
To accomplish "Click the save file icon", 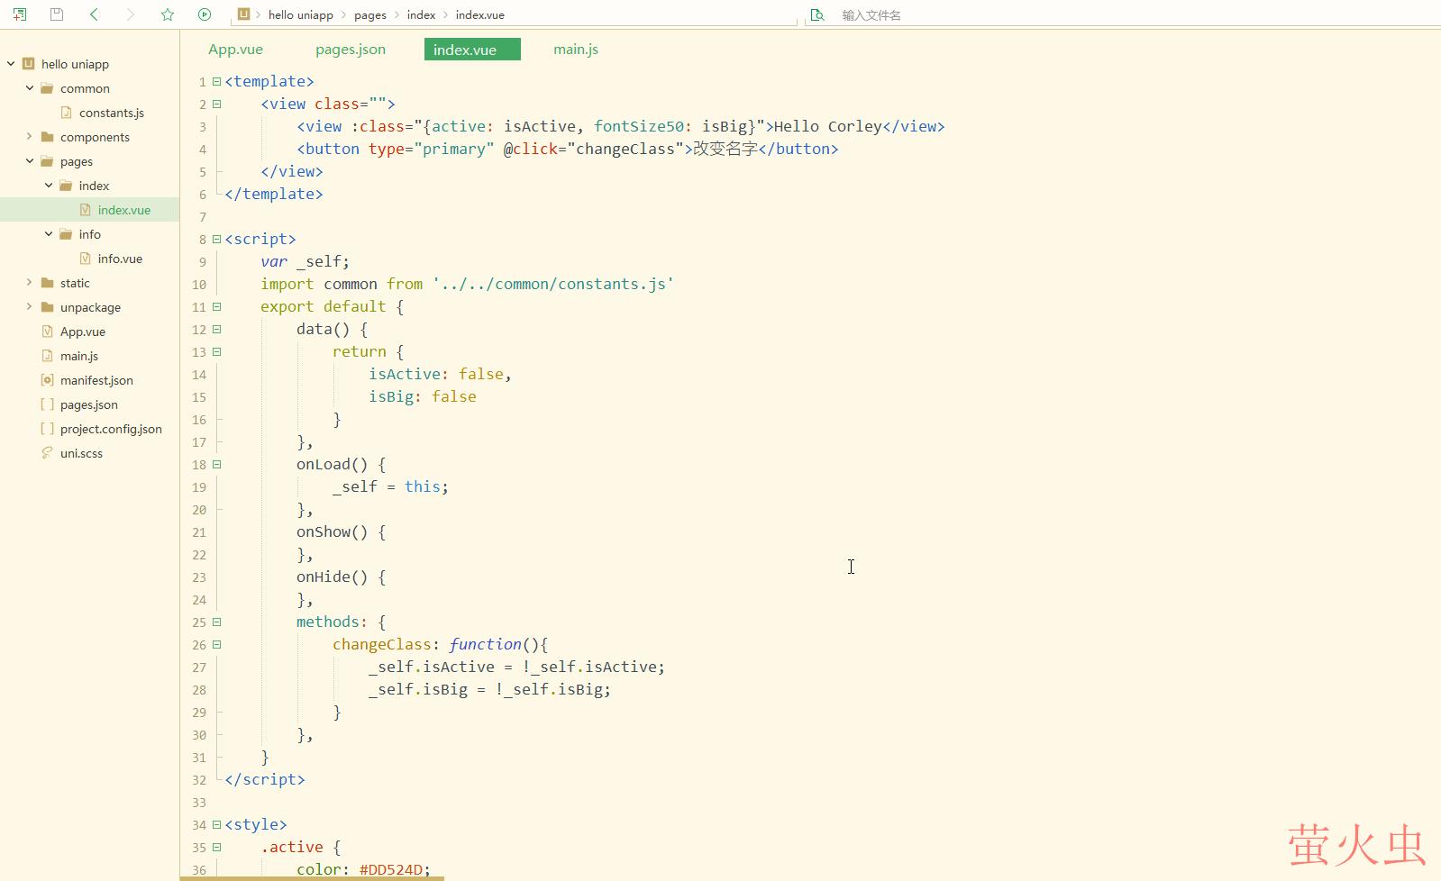I will click(x=57, y=14).
